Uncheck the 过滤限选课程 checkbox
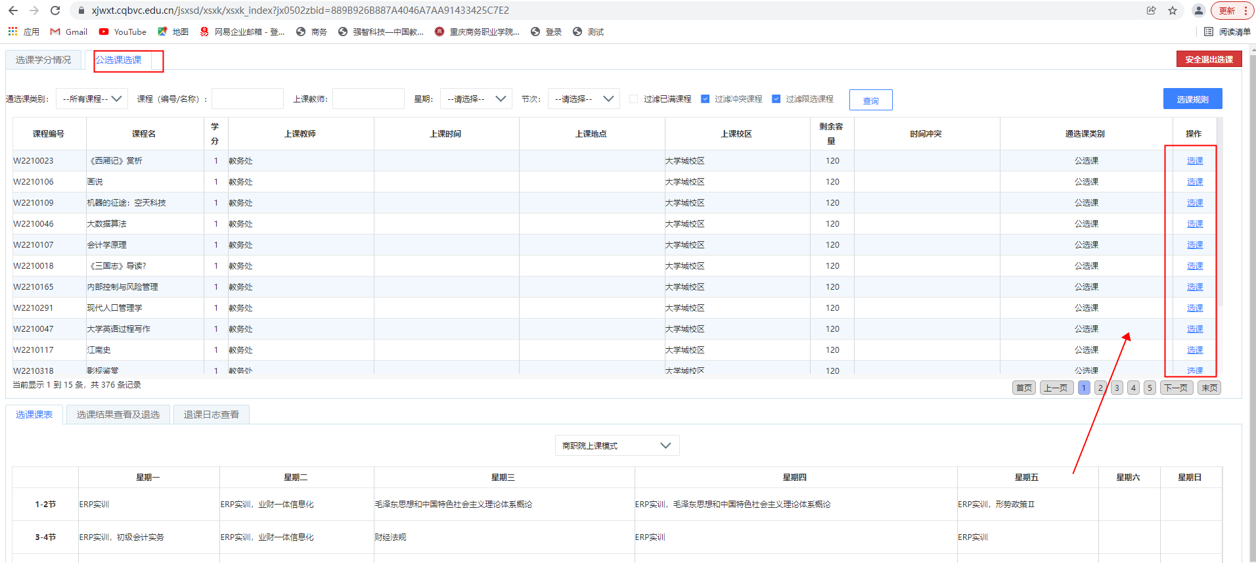 (776, 99)
